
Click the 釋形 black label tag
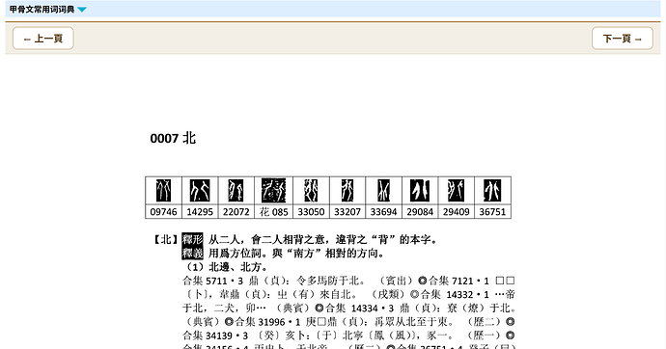pos(192,240)
